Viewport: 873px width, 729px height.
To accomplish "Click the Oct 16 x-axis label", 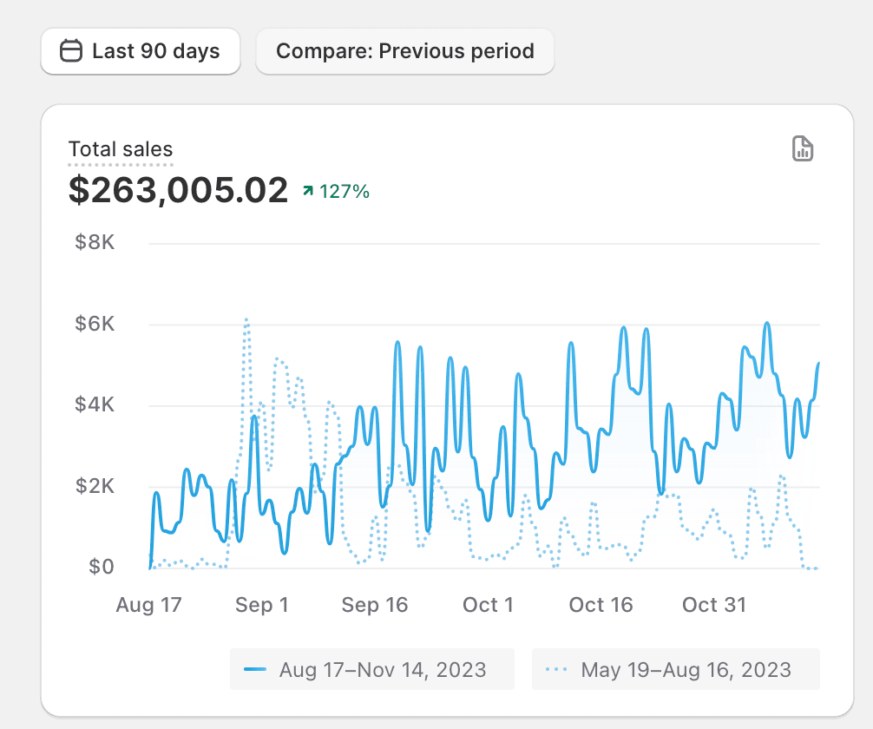I will click(x=601, y=605).
